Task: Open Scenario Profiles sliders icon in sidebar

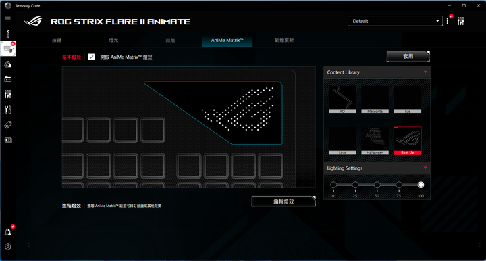Action: click(7, 94)
